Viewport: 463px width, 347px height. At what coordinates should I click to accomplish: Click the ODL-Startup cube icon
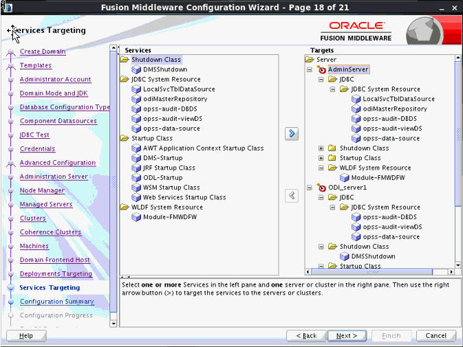136,178
